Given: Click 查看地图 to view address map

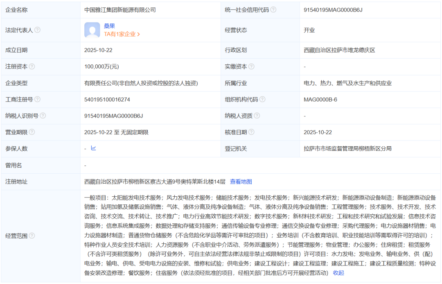Looking at the screenshot, I should click(241, 182).
